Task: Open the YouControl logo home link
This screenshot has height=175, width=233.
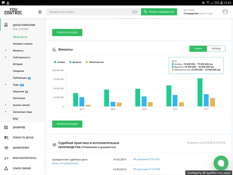Action: click(13, 11)
